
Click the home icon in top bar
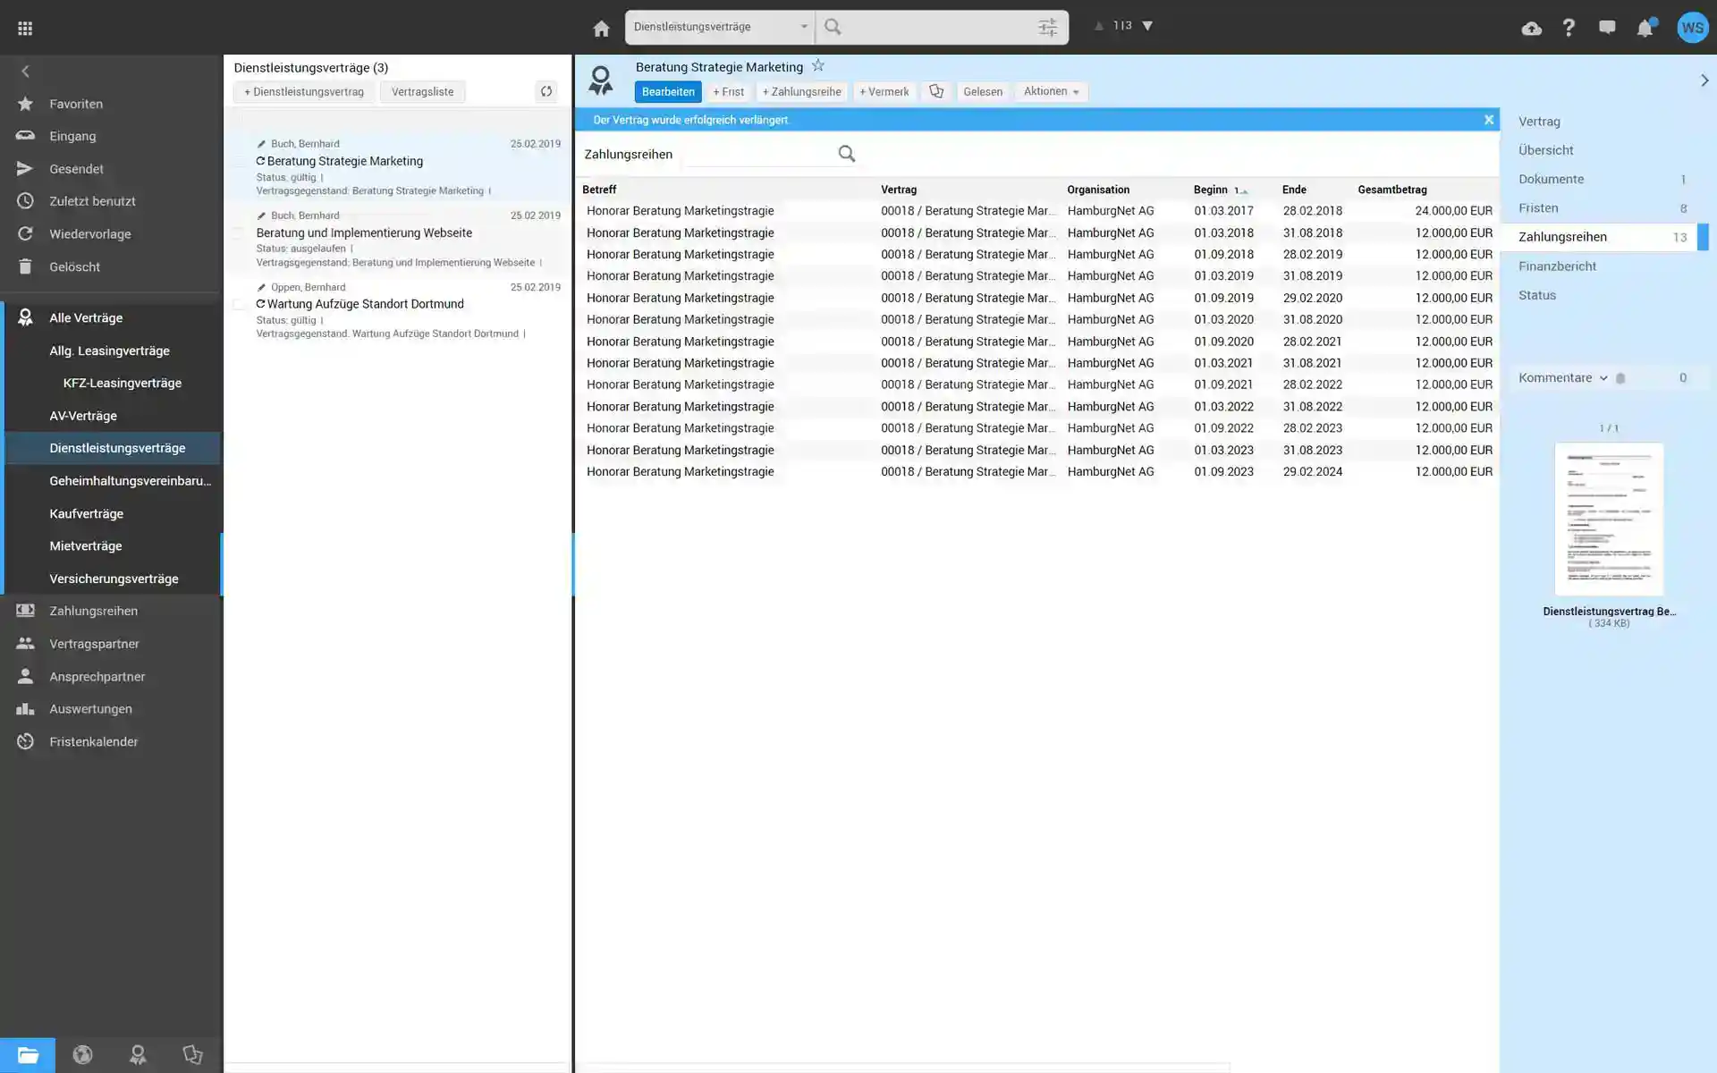point(601,29)
